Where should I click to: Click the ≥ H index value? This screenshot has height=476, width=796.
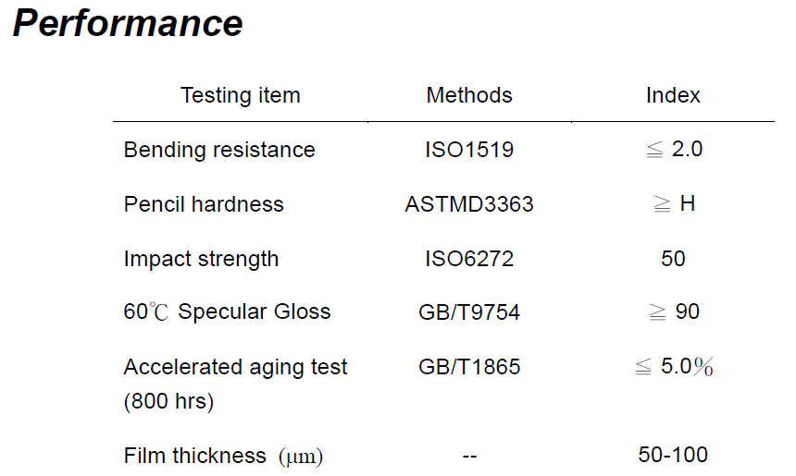(674, 203)
